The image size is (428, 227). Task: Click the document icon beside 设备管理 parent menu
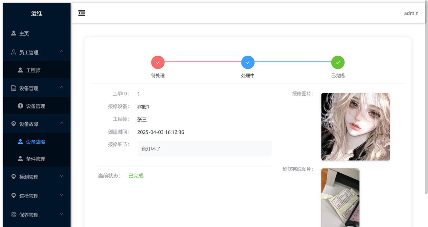point(14,88)
